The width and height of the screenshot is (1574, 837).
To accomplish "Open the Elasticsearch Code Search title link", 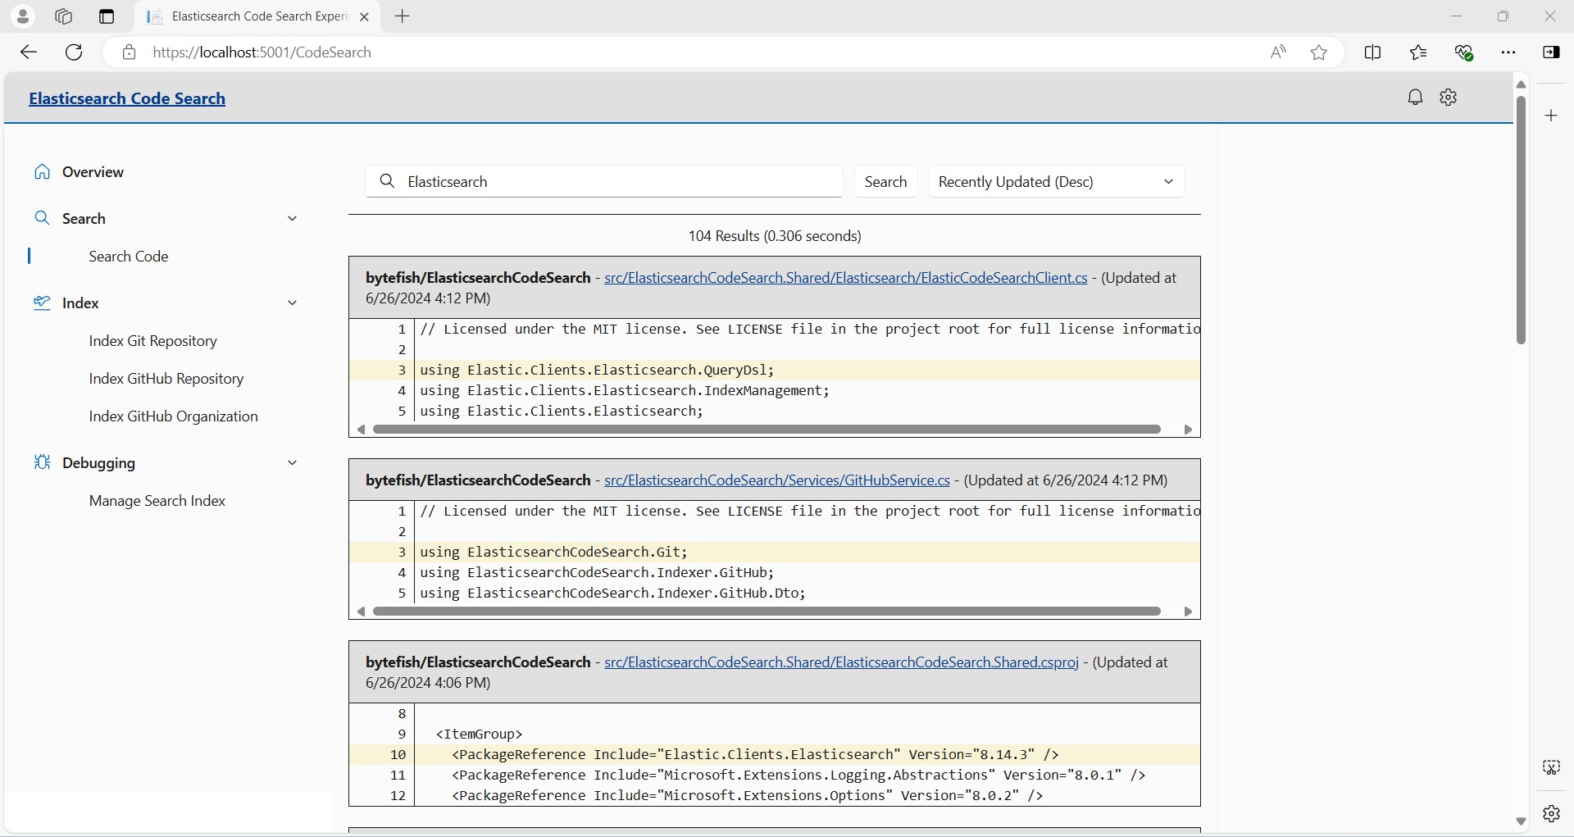I will tap(127, 98).
